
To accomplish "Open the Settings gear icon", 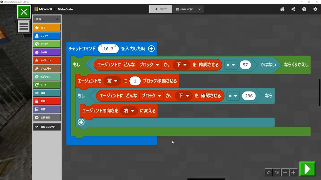I will click(315, 9).
